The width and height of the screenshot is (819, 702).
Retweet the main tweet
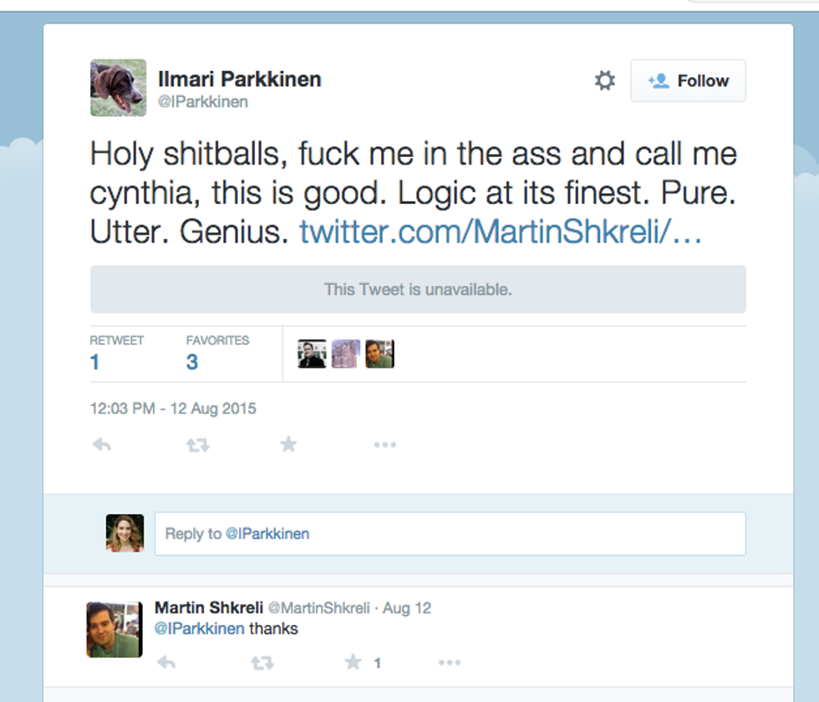point(197,445)
